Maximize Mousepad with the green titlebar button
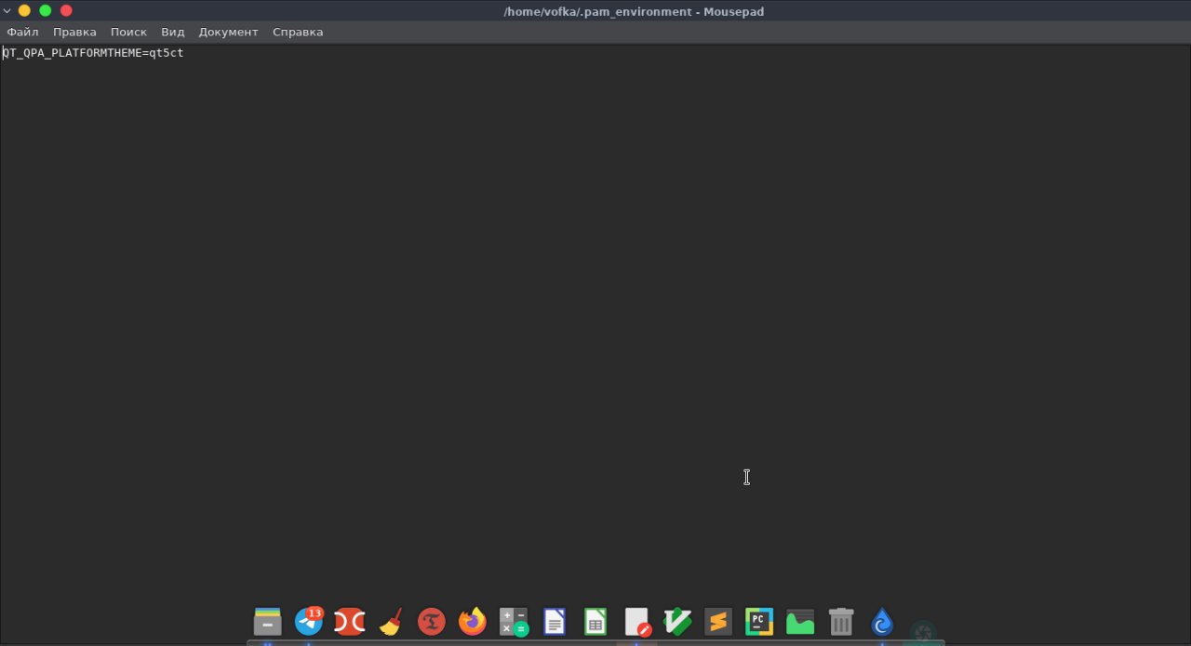 pyautogui.click(x=45, y=10)
